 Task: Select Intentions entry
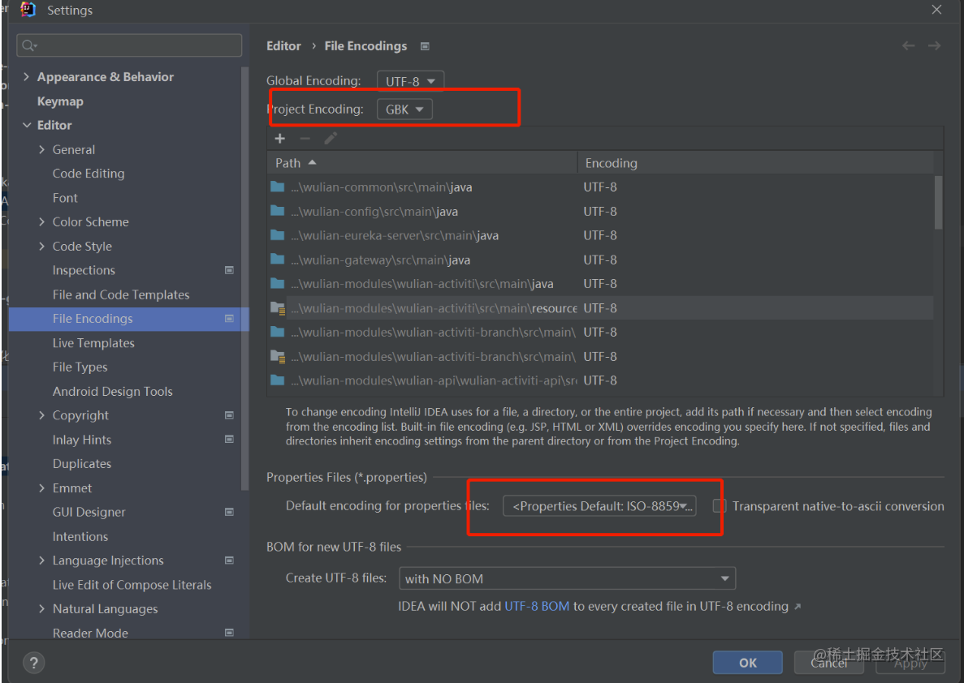pyautogui.click(x=80, y=537)
